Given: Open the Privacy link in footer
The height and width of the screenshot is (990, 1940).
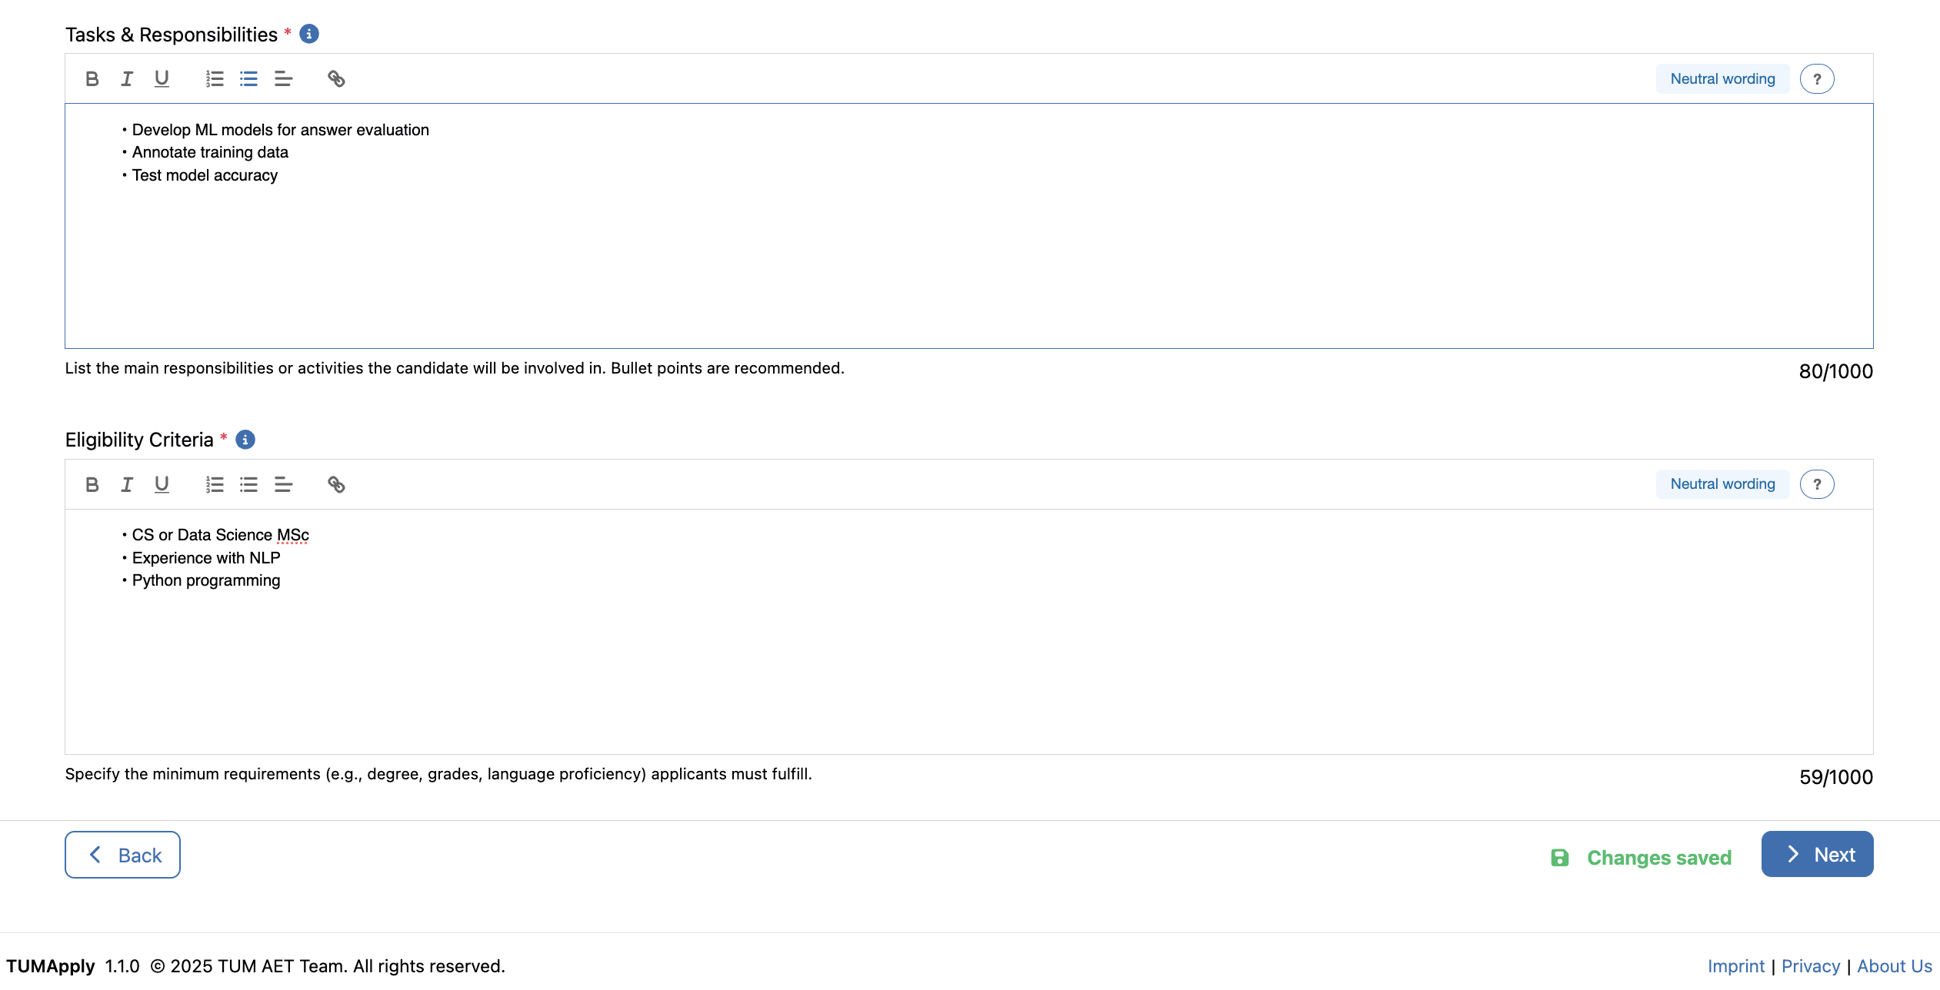Looking at the screenshot, I should click(x=1810, y=966).
